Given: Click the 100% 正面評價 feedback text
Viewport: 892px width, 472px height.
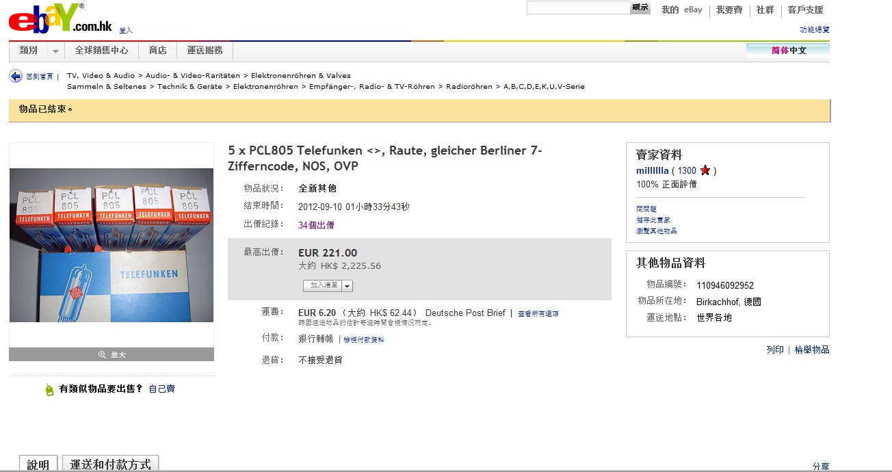Looking at the screenshot, I should (666, 185).
